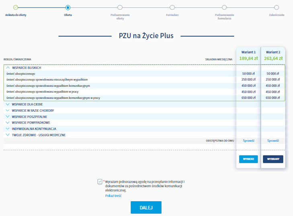Click row 'śmierć ubezpieczonego spowodowana wypadkiem w pracy'

pos(43,92)
